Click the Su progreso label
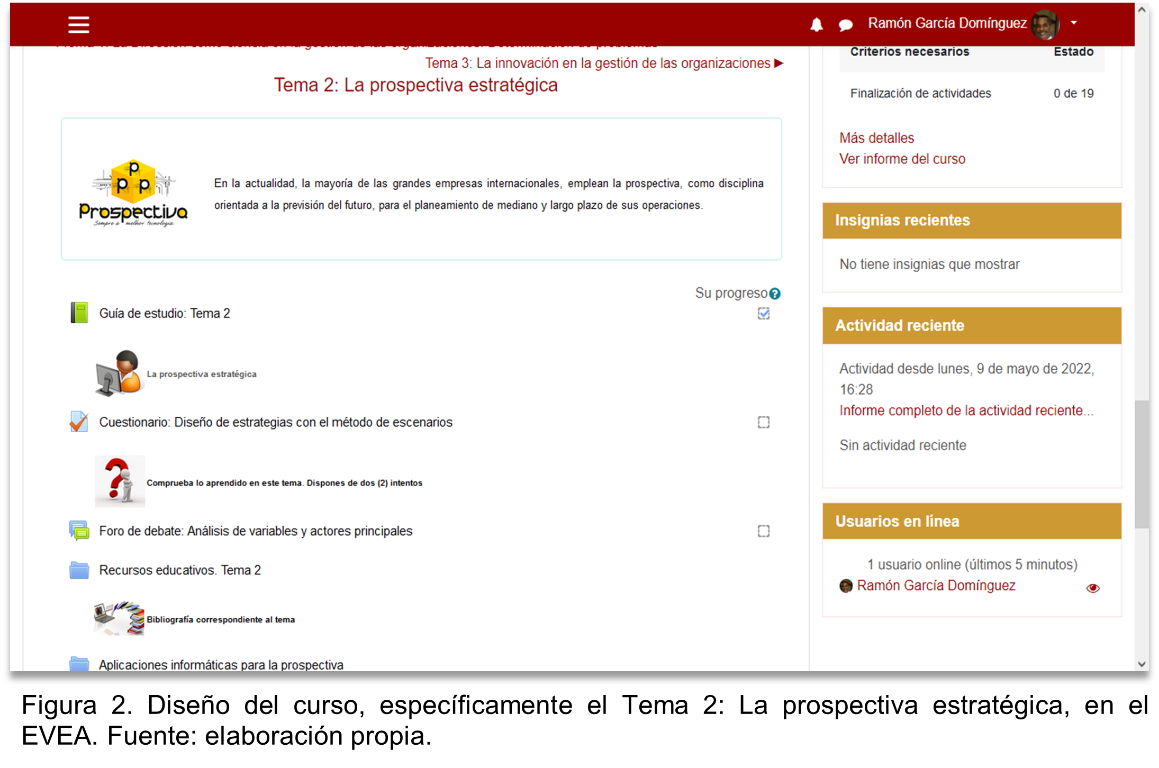This screenshot has height=768, width=1159. click(x=731, y=293)
